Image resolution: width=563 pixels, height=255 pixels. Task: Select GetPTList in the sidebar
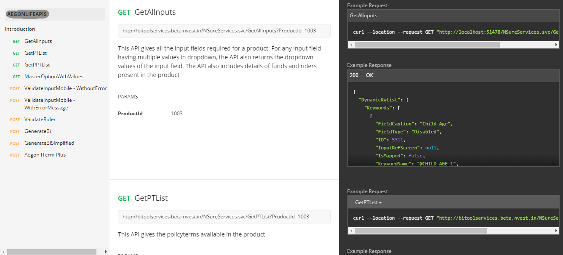[x=35, y=53]
